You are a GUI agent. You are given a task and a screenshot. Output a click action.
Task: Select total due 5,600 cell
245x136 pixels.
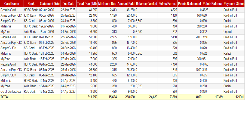click(87, 86)
